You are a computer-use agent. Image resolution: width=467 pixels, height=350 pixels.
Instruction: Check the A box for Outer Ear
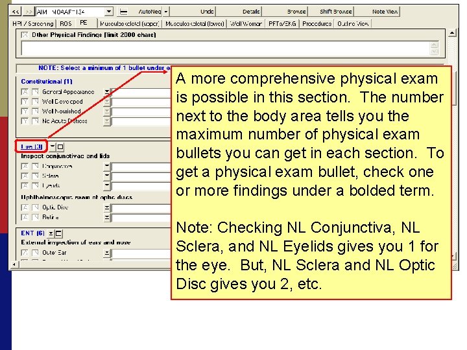tap(25, 253)
